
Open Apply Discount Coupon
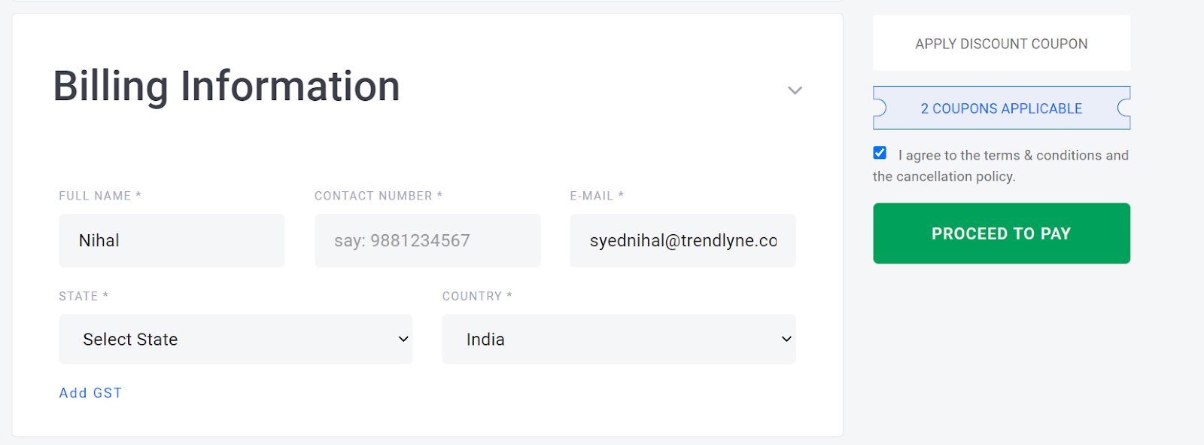click(1002, 44)
